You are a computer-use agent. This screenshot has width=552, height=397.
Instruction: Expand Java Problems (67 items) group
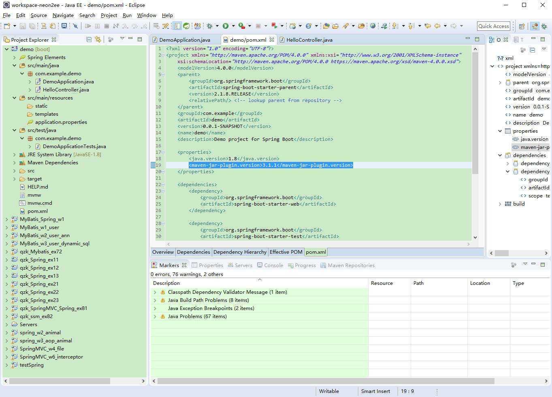[155, 316]
